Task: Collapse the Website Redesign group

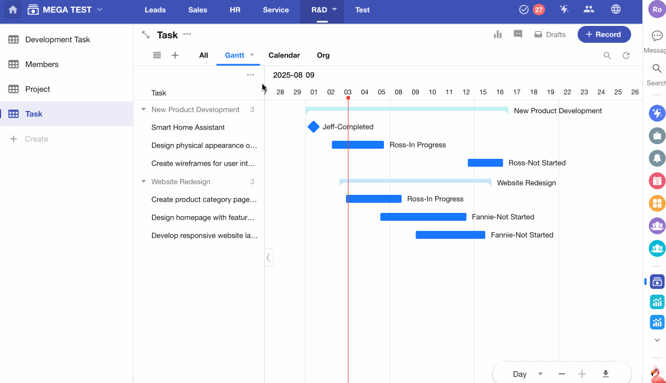Action: click(144, 182)
